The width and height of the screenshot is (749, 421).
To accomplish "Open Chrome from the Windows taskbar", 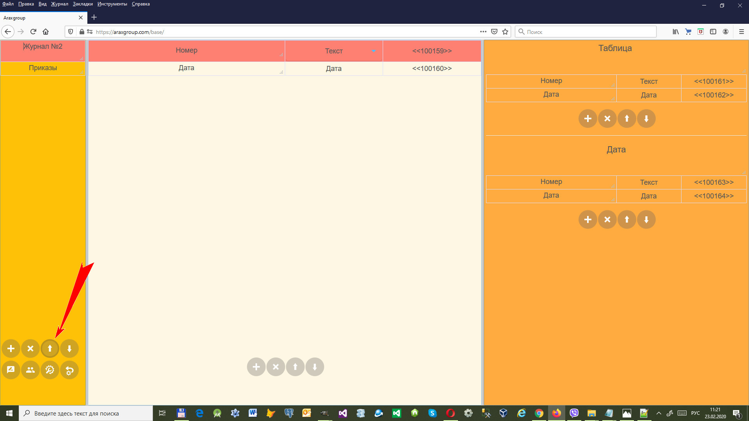I will [x=539, y=413].
